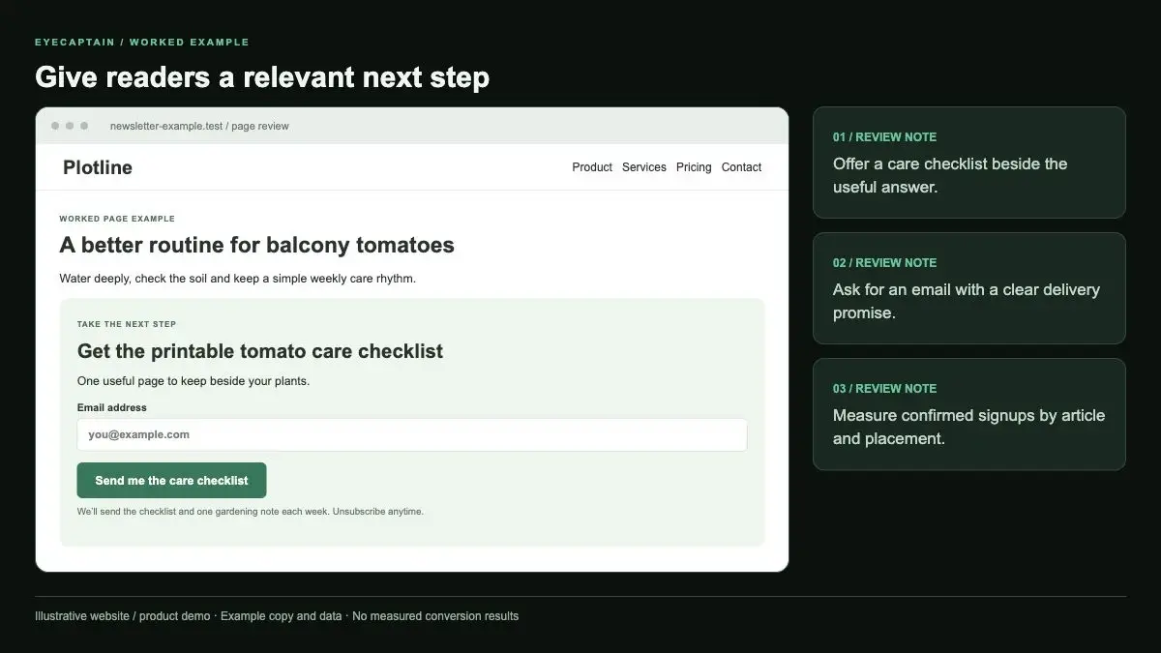This screenshot has height=653, width=1161.
Task: Go to the Pricing nav link
Action: (x=694, y=167)
